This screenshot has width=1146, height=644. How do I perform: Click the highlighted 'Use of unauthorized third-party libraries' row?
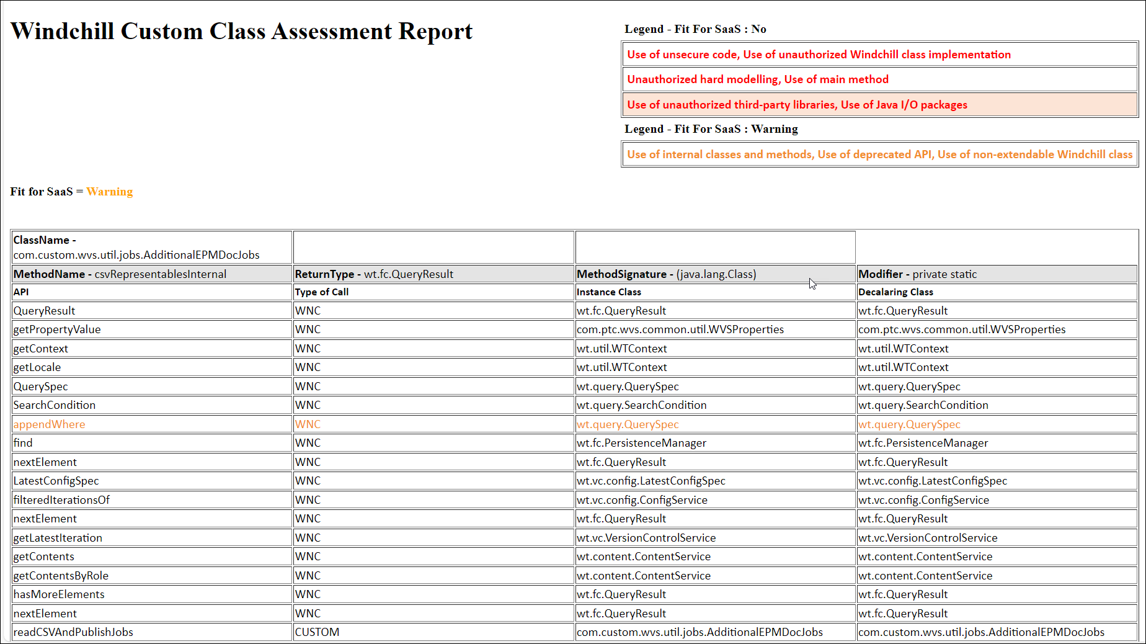point(879,105)
